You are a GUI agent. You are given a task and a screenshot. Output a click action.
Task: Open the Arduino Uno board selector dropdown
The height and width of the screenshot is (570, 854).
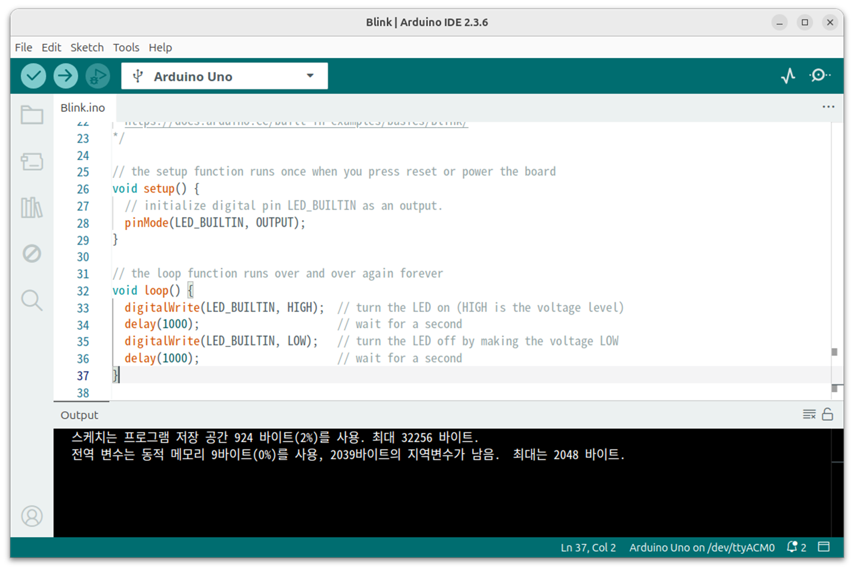pyautogui.click(x=224, y=76)
